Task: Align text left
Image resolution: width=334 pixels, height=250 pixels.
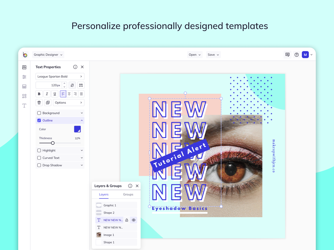Action: point(63,94)
